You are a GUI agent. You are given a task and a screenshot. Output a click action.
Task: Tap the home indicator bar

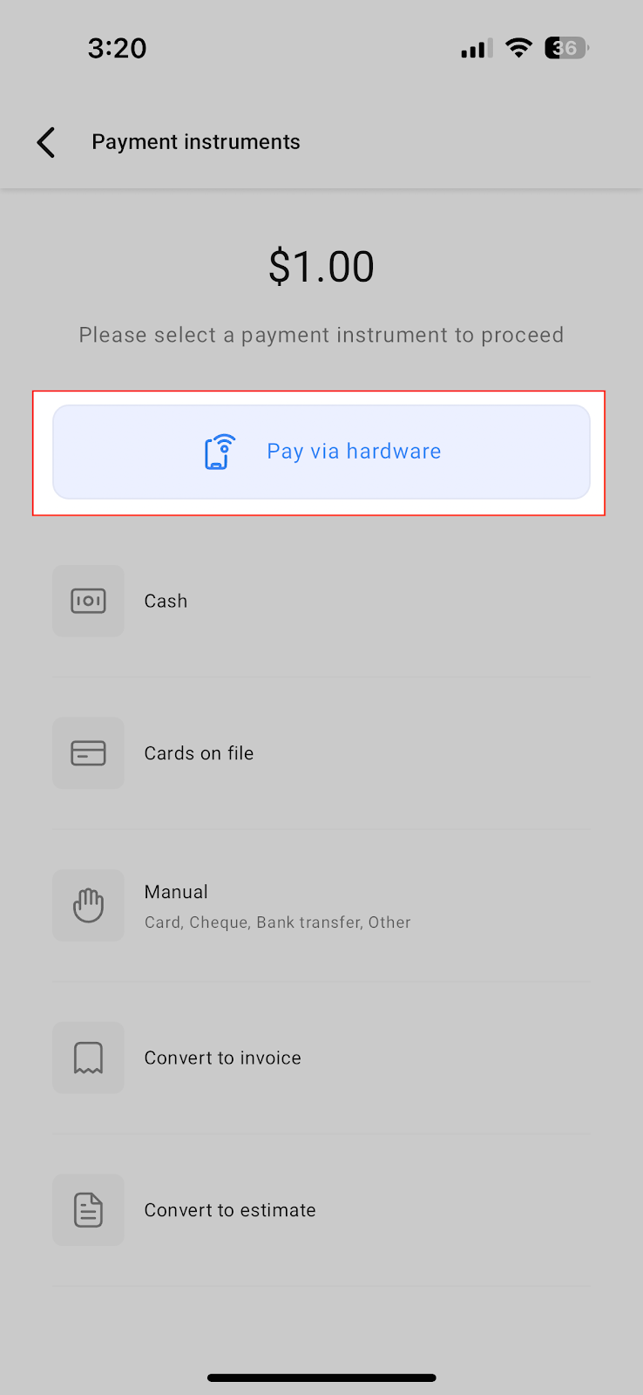tap(321, 1378)
